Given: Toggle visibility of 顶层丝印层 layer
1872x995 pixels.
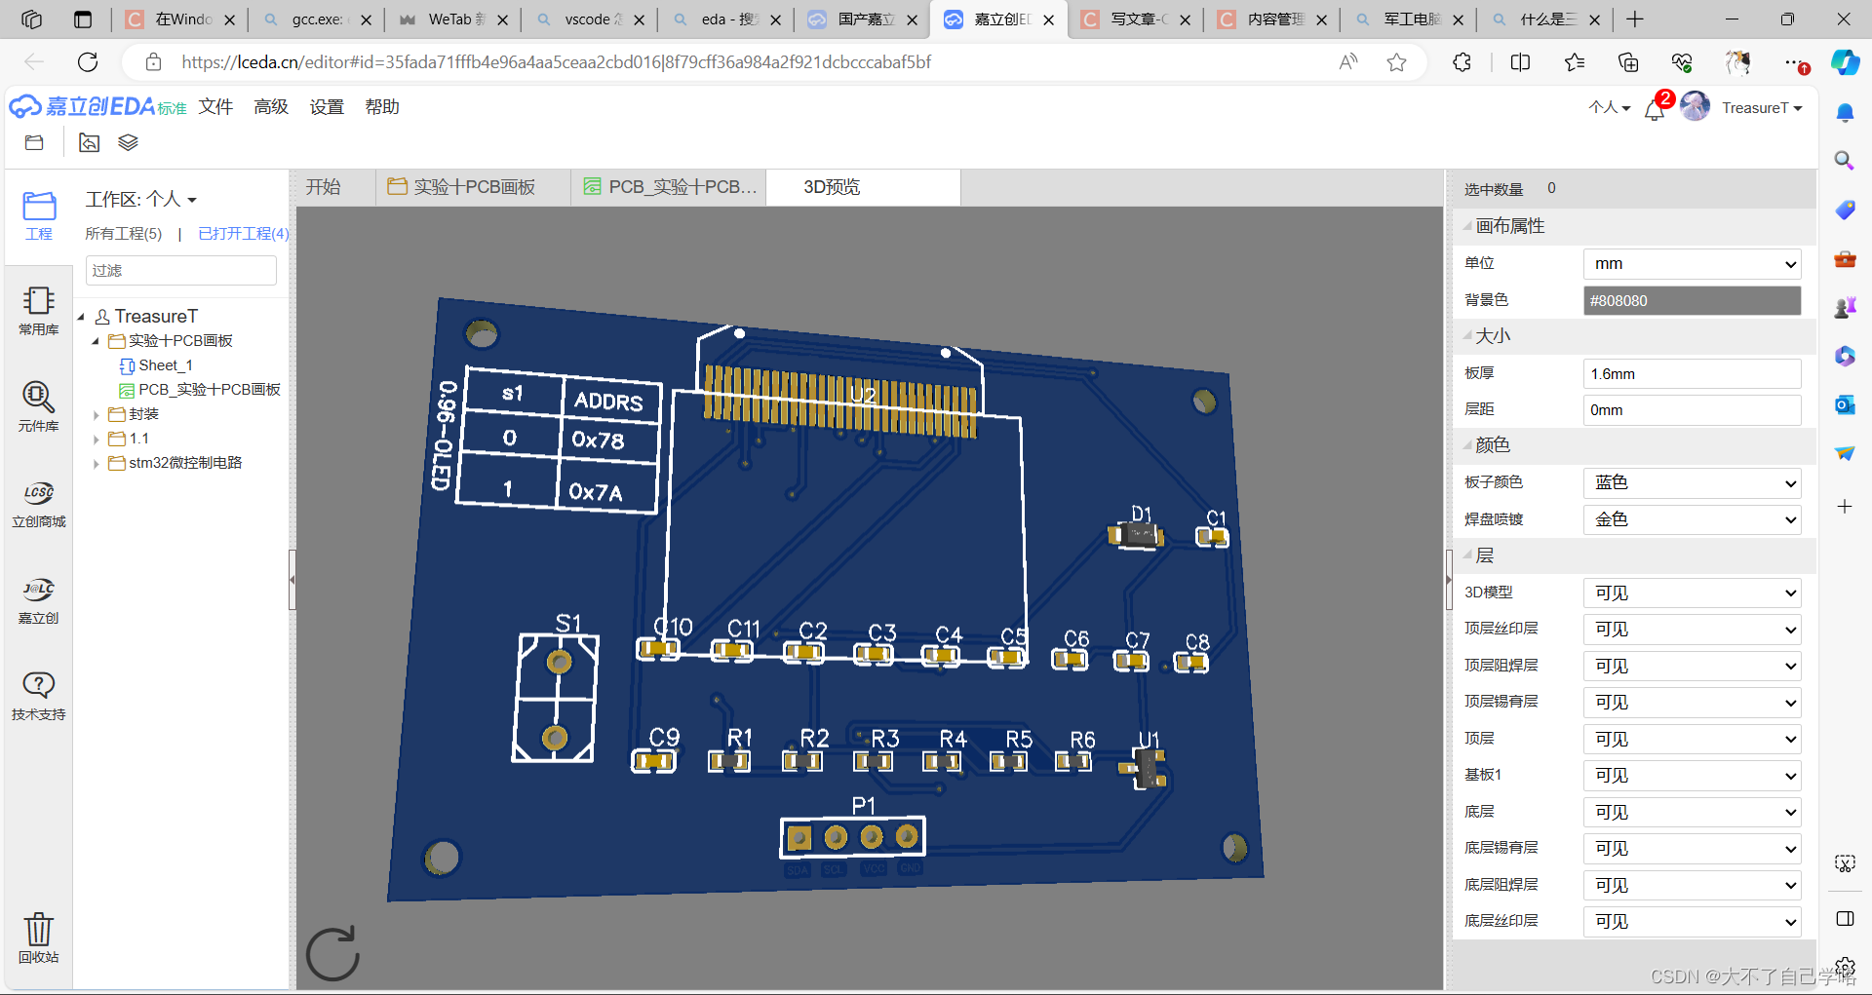Looking at the screenshot, I should [x=1692, y=629].
